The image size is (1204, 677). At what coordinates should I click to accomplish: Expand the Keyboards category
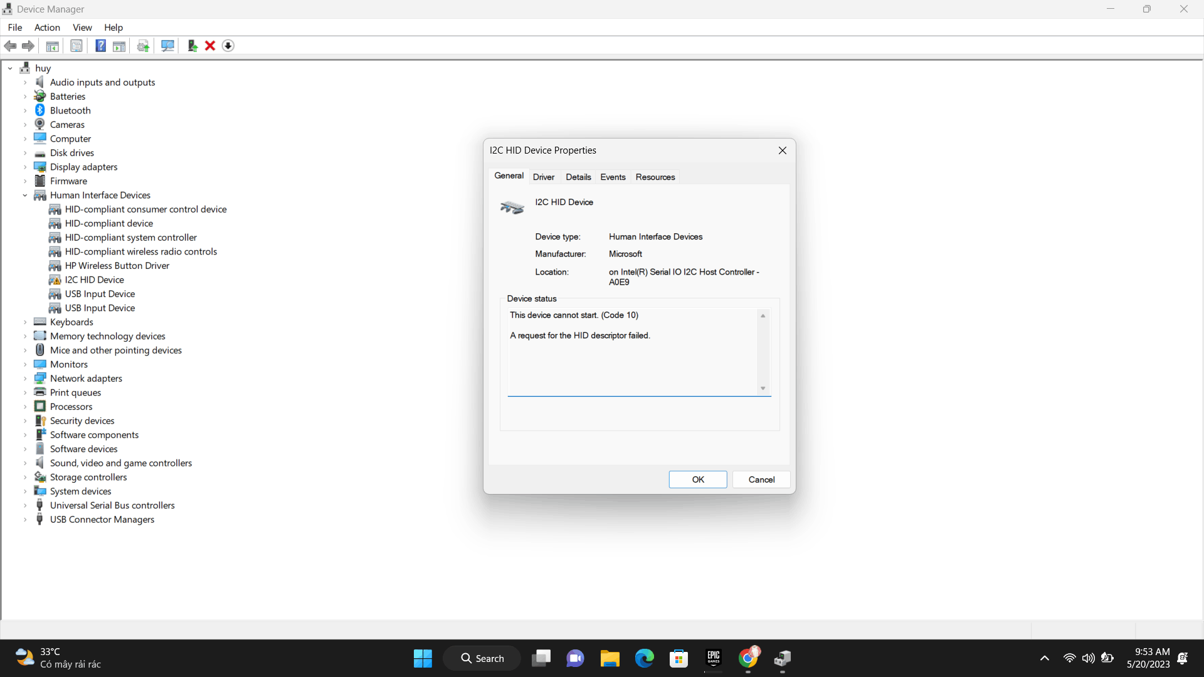point(25,322)
